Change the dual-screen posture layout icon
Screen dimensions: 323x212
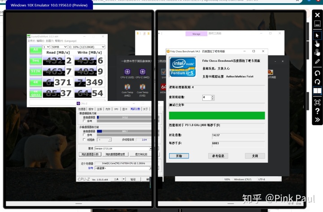(x=317, y=91)
